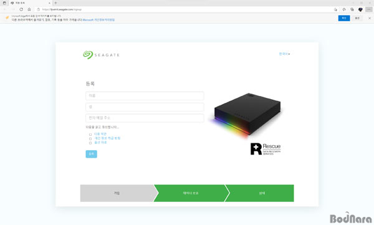Open a new tab with plus icon
Image resolution: width=374 pixels, height=225 pixels.
55,3
